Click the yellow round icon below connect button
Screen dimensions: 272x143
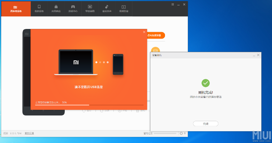[155, 50]
